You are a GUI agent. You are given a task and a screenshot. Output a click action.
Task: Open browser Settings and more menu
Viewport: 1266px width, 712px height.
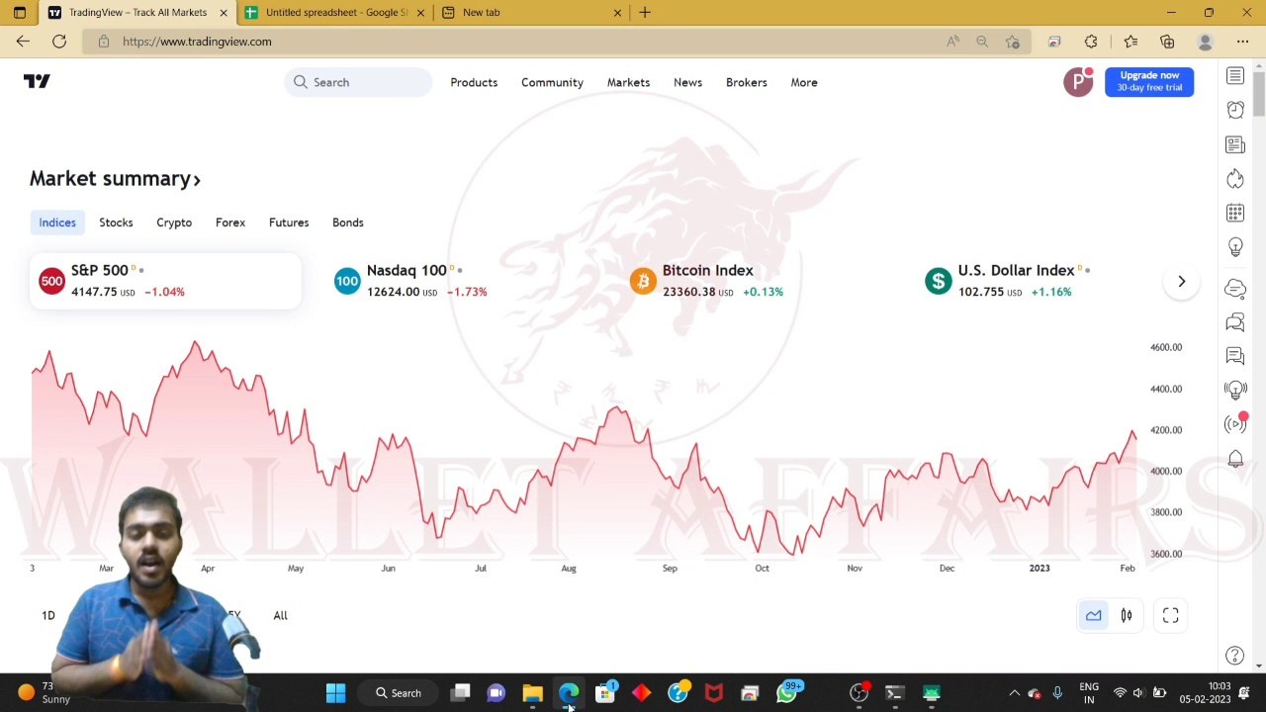pyautogui.click(x=1242, y=42)
